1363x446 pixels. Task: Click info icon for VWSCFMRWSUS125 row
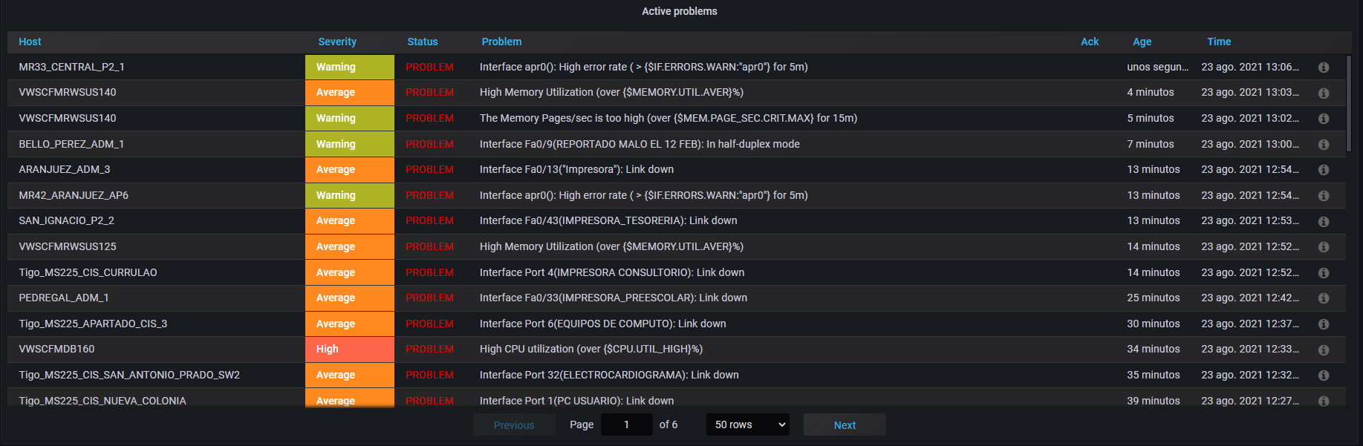tap(1324, 247)
